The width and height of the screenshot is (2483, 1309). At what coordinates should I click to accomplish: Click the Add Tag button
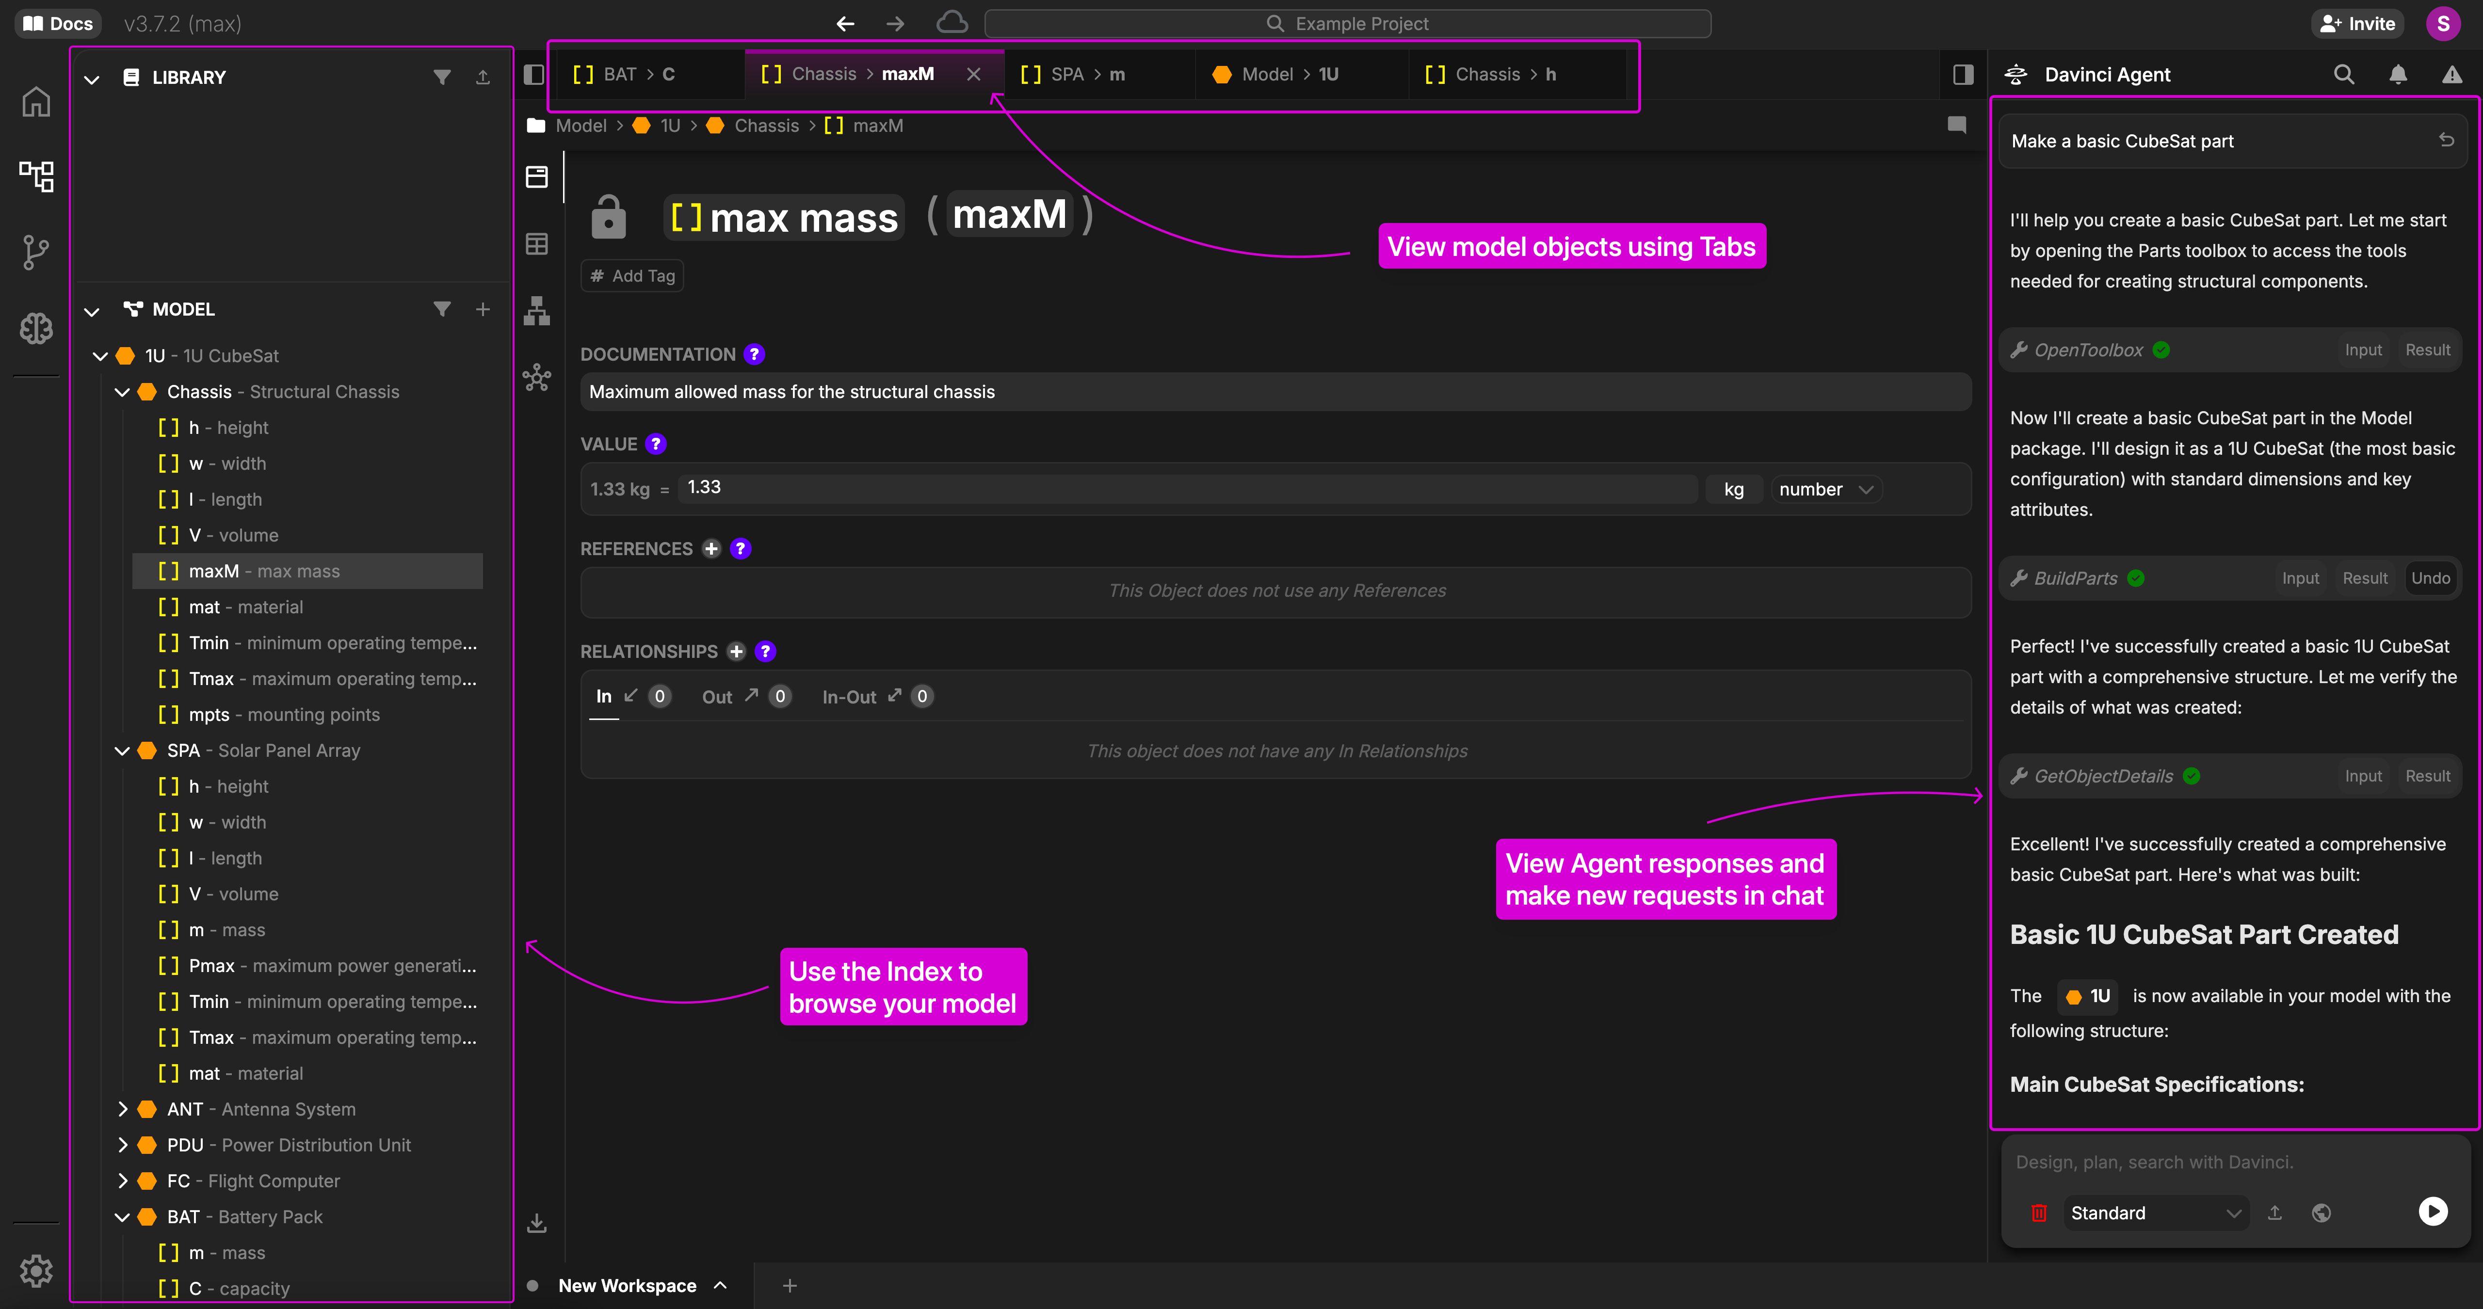pos(632,276)
